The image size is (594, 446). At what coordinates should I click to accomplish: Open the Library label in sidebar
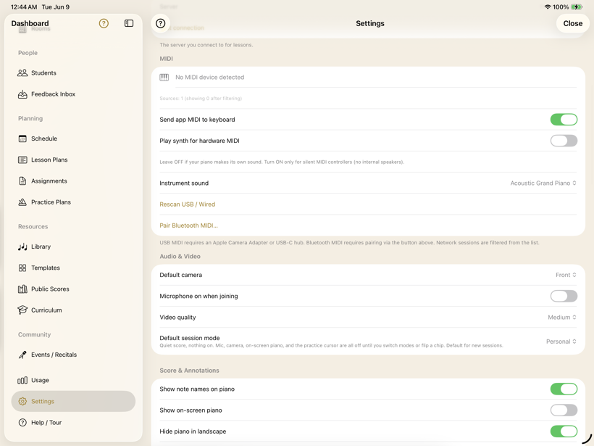pyautogui.click(x=41, y=247)
